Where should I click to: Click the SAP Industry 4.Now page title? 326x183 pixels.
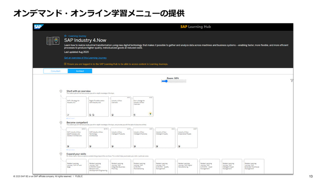(x=85, y=40)
